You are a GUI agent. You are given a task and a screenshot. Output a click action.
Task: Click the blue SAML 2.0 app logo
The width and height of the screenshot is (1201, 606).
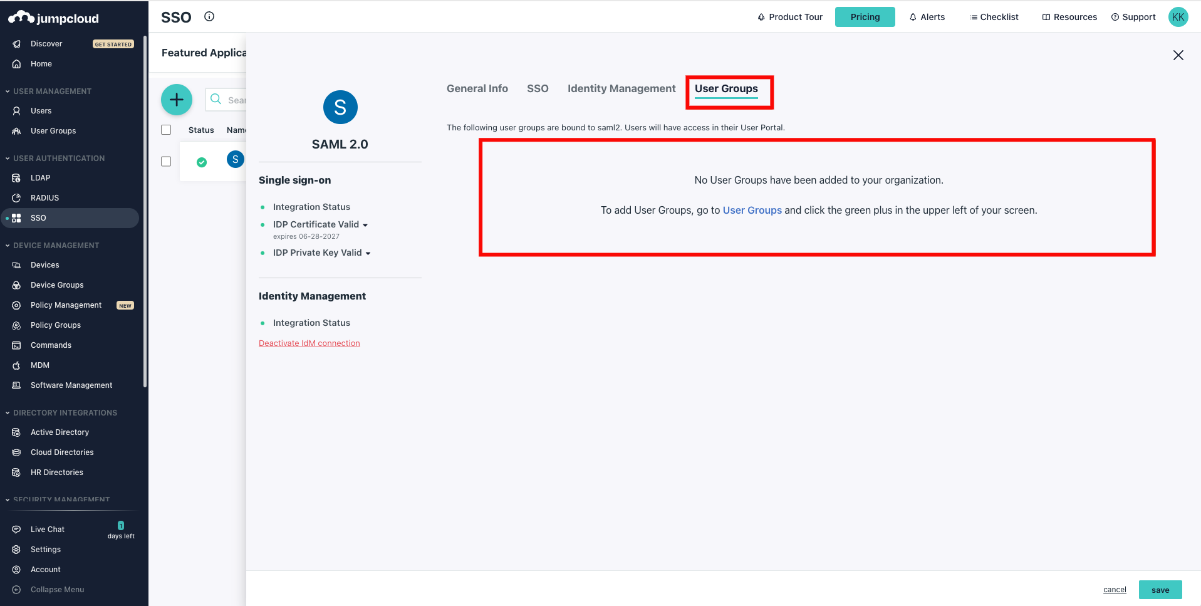pos(340,107)
